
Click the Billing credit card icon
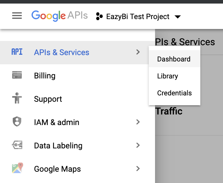click(x=17, y=75)
